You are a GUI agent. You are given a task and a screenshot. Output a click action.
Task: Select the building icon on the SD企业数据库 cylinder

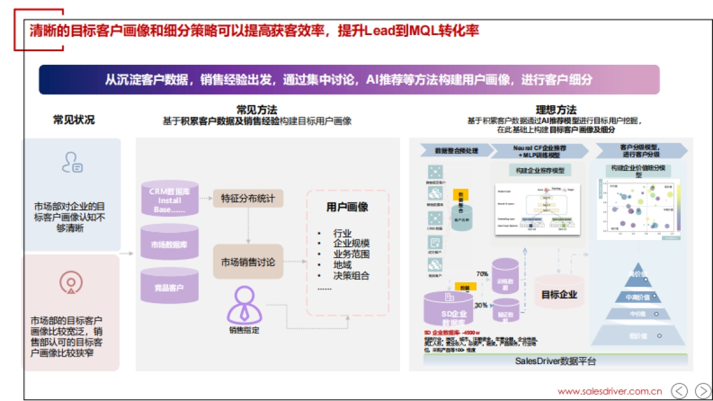[x=449, y=297]
